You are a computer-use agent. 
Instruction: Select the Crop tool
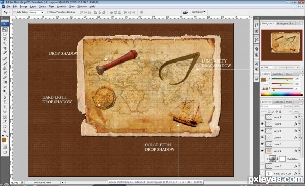[5, 48]
